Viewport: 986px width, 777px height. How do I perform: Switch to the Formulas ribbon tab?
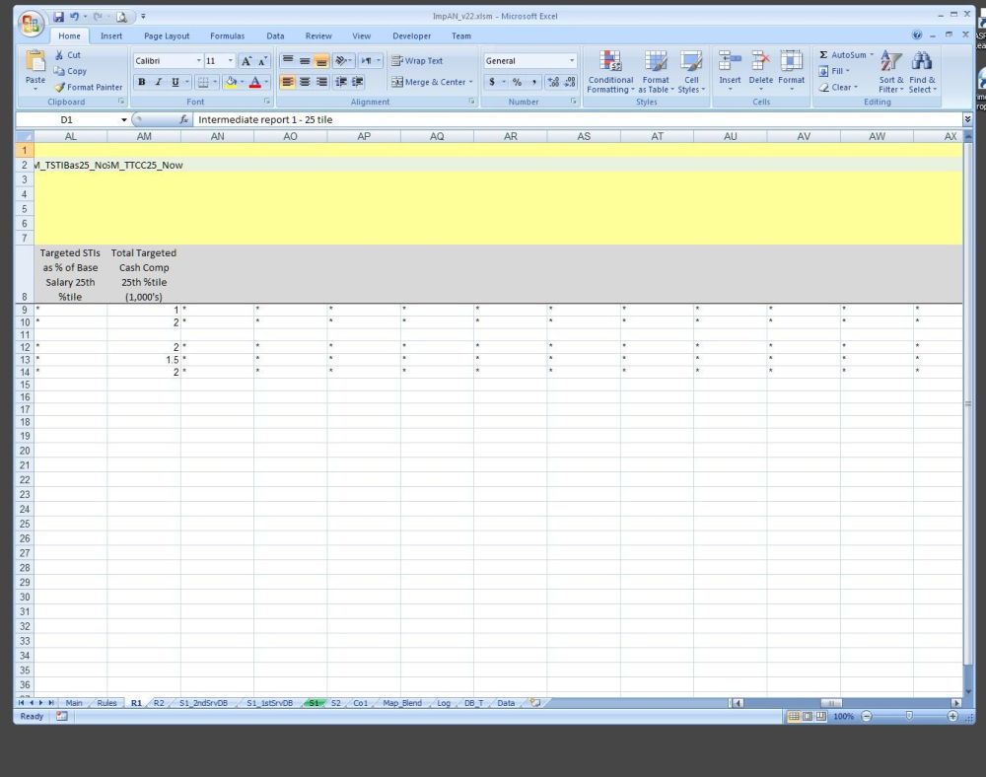[x=227, y=36]
